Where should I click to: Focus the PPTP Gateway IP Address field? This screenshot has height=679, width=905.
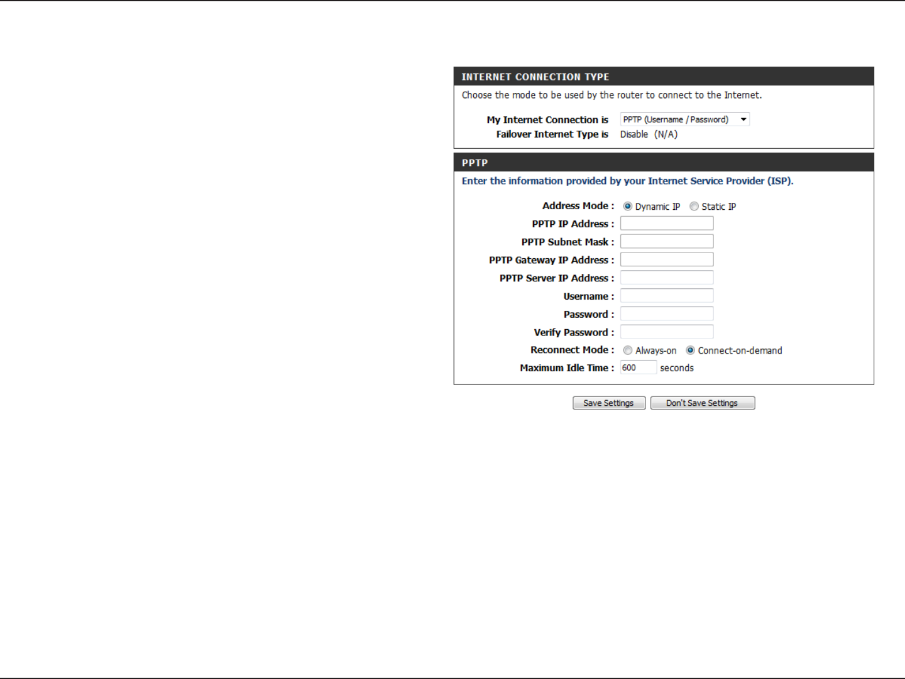point(667,259)
